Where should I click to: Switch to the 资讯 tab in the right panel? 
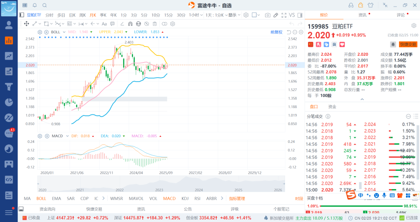point(362,15)
